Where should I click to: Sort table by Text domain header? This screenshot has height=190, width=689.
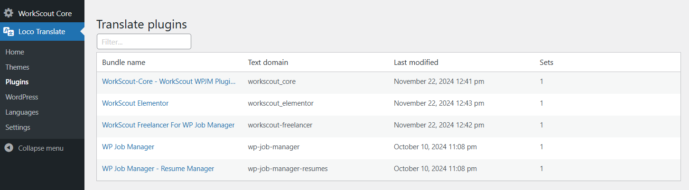coord(268,63)
